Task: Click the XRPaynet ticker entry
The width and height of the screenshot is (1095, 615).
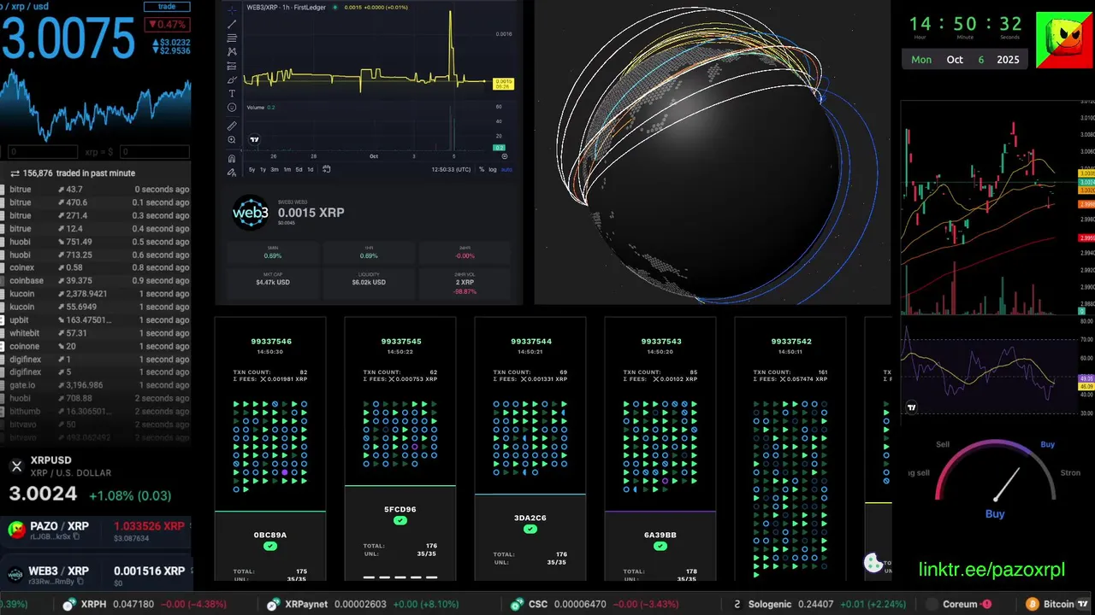Action: click(x=364, y=604)
